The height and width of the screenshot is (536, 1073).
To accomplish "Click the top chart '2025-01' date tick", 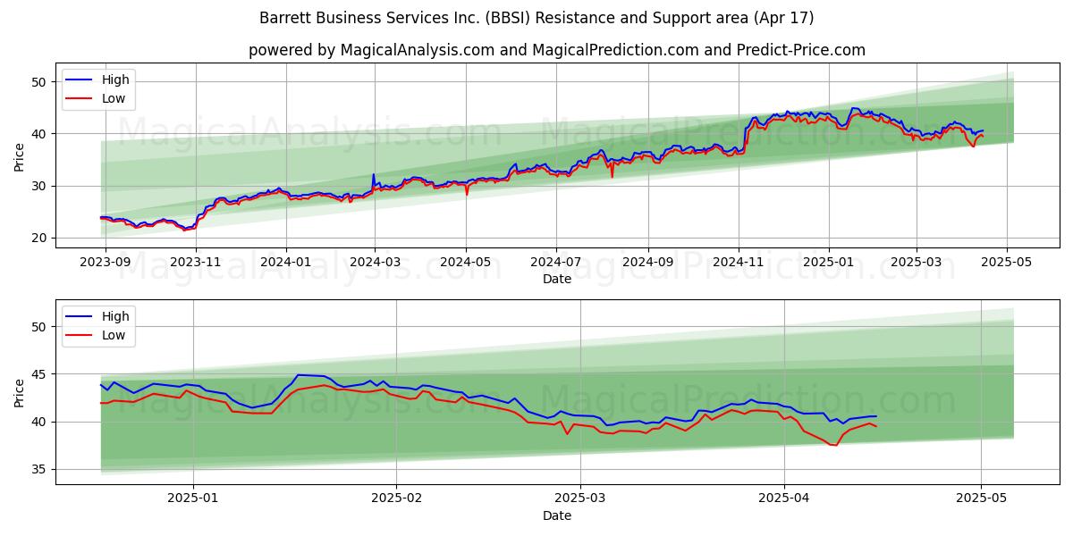I will (x=828, y=263).
